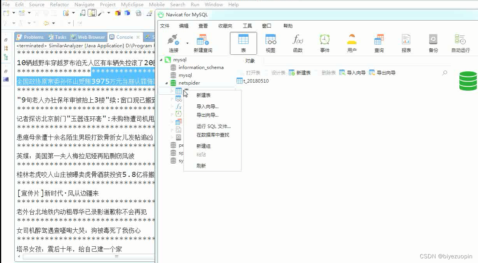
Task: Click the search magnifier in object toolbar
Action: point(445,73)
